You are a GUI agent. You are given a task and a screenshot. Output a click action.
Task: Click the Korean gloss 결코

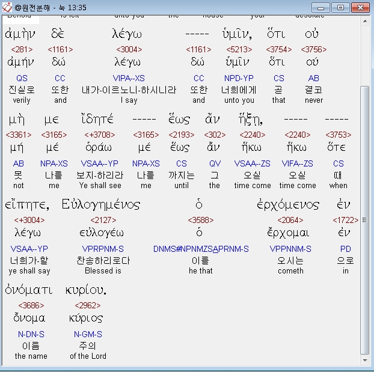pyautogui.click(x=314, y=90)
